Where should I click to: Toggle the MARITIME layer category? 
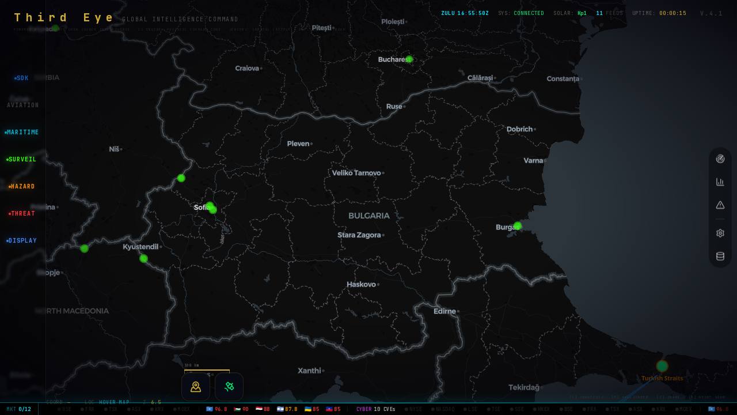22,132
